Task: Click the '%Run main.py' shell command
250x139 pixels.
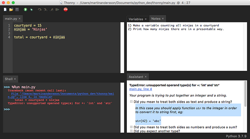Action: click(23, 87)
